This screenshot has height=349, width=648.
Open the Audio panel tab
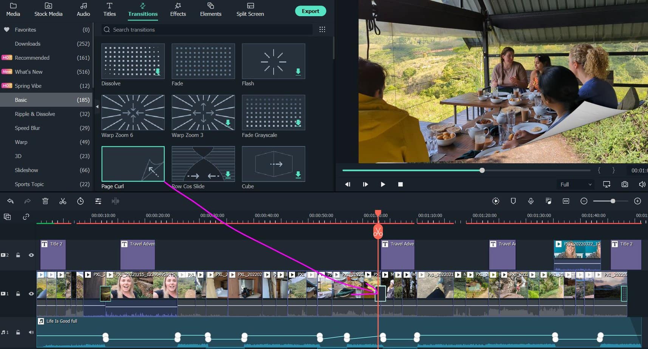tap(83, 9)
